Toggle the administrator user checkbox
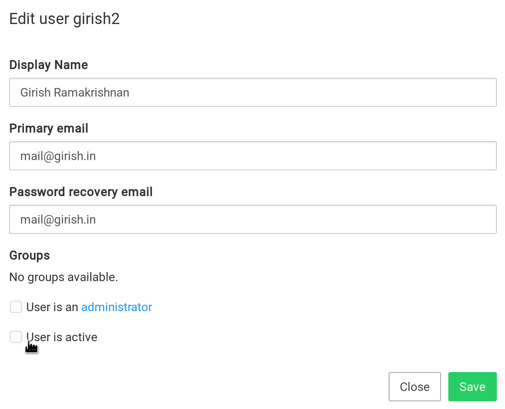The image size is (505, 409). [x=16, y=307]
